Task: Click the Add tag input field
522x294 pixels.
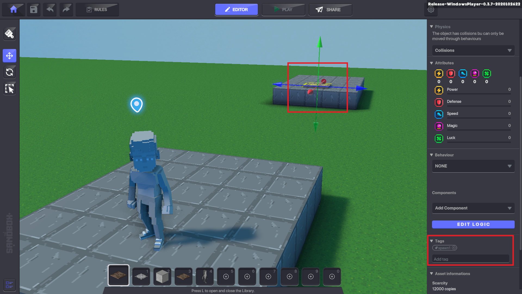Action: [470, 259]
